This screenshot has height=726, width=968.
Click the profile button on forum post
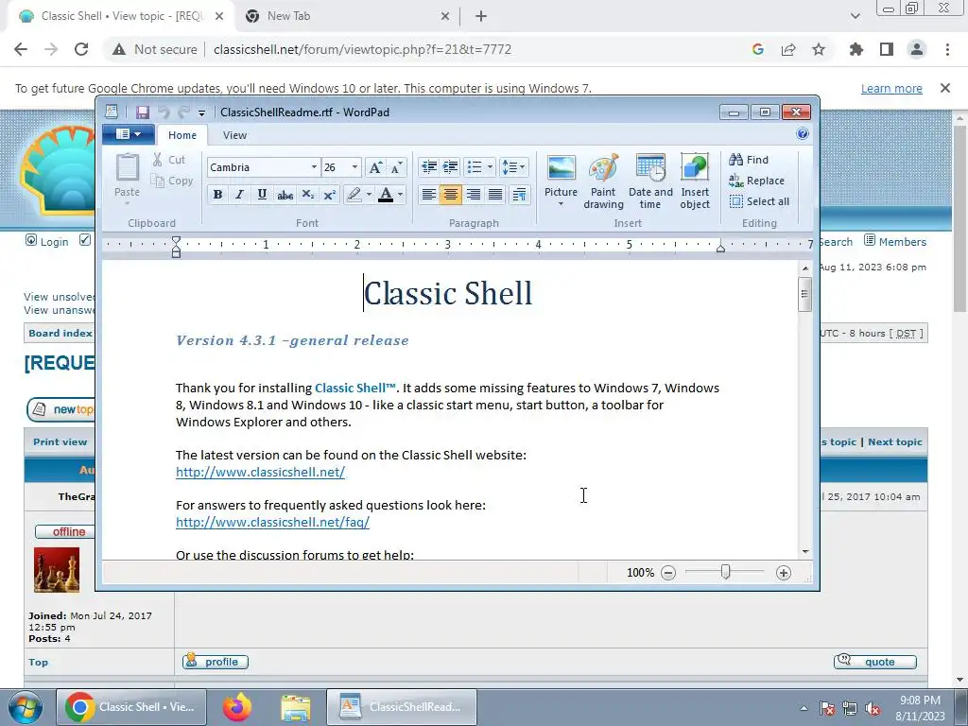click(x=216, y=662)
